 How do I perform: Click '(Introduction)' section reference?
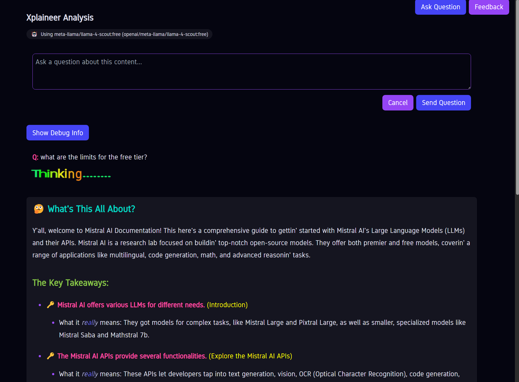point(227,305)
